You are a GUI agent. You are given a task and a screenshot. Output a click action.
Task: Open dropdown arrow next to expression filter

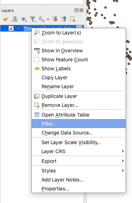[48, 19]
